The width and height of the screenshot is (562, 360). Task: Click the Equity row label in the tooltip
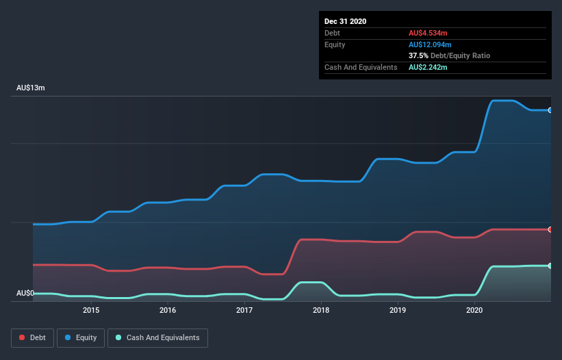click(335, 44)
